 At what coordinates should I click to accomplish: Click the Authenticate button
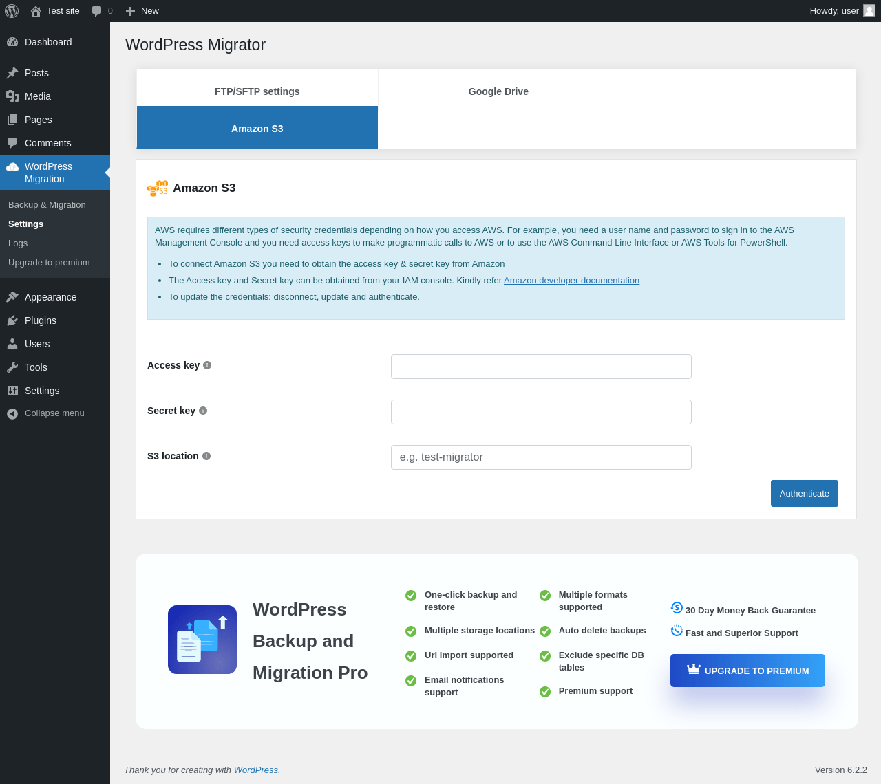coord(805,493)
